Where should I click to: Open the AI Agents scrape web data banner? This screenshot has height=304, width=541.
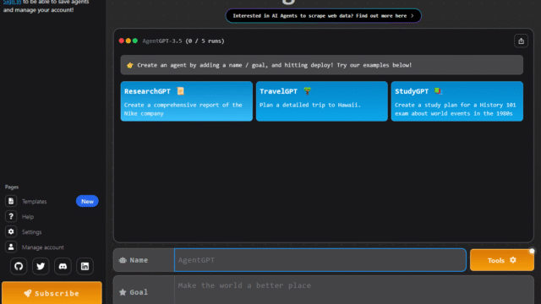click(x=323, y=16)
